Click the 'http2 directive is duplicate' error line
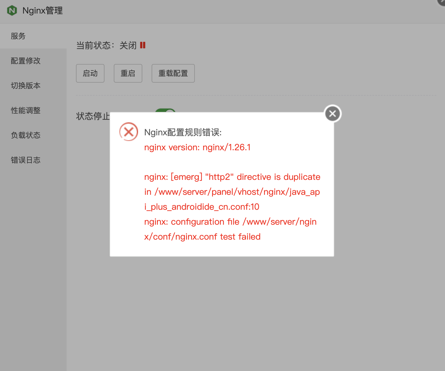The height and width of the screenshot is (371, 445). pos(232,177)
